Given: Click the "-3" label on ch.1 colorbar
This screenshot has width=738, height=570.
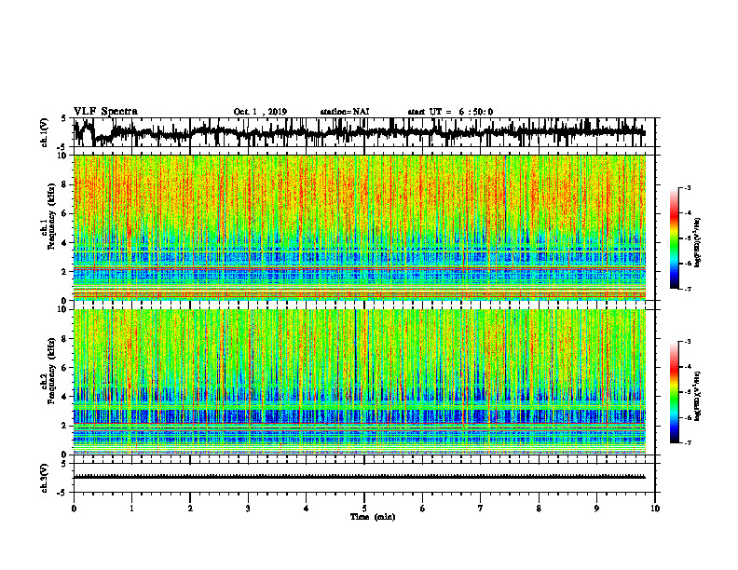Looking at the screenshot, I should [687, 188].
